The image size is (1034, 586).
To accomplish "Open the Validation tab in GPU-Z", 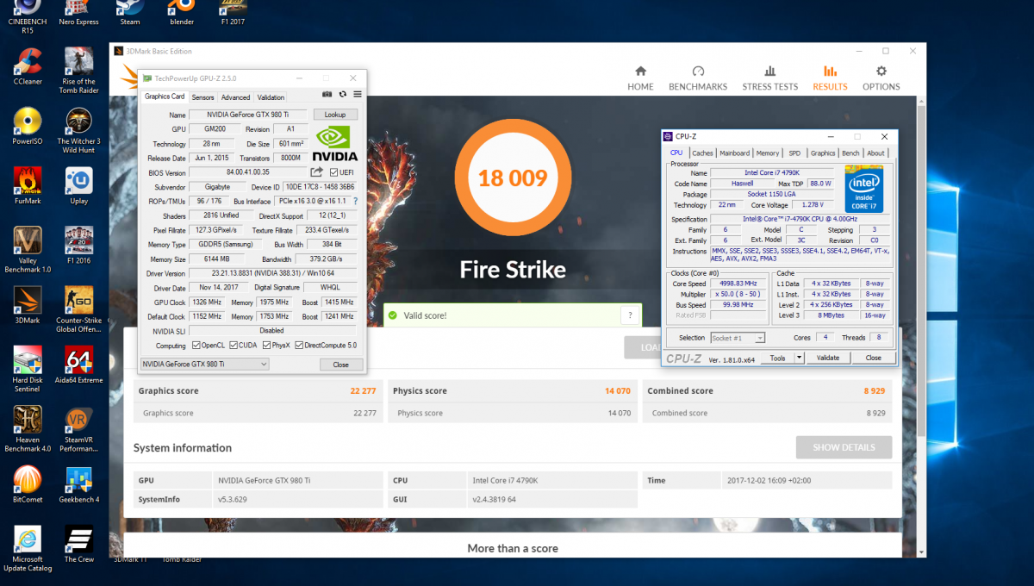I will click(271, 97).
